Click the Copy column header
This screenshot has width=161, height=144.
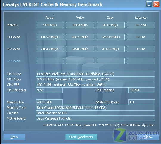(x=110, y=18)
